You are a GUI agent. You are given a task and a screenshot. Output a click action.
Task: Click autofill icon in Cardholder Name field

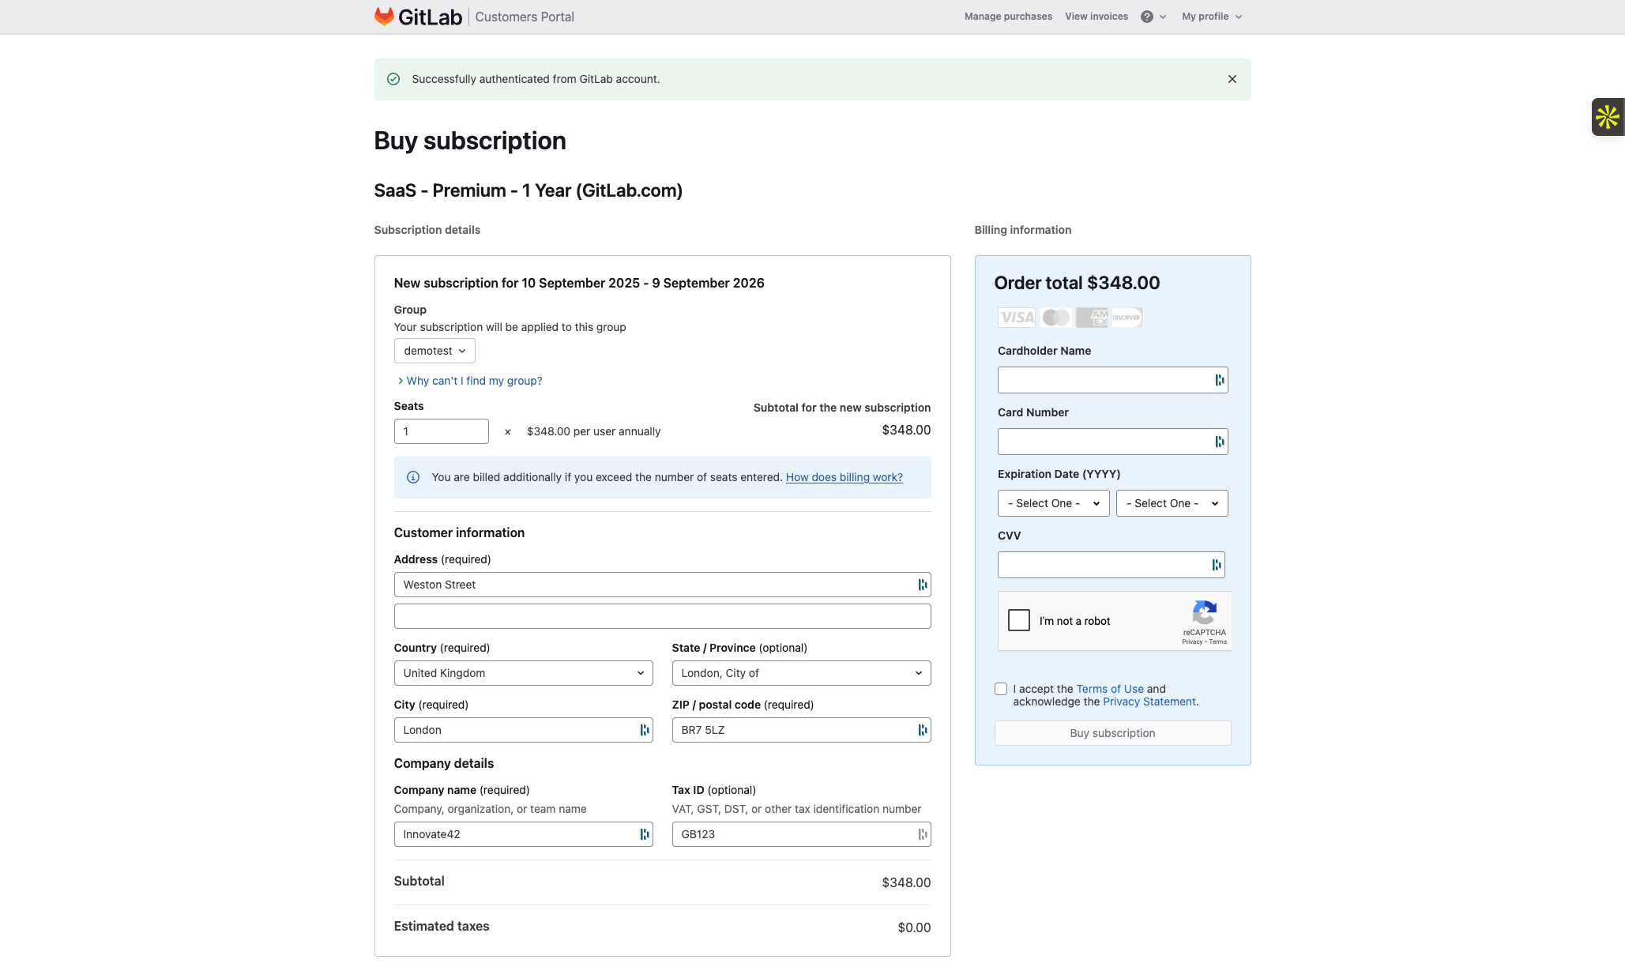click(1219, 380)
